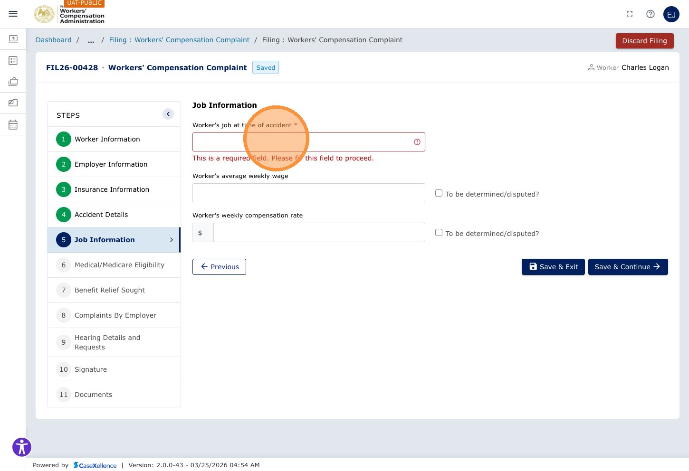Click the worker person icon
Viewport: 689px width, 471px height.
click(x=591, y=67)
